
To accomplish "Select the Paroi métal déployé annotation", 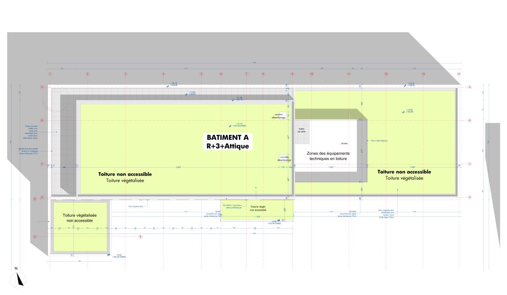I will point(379,141).
